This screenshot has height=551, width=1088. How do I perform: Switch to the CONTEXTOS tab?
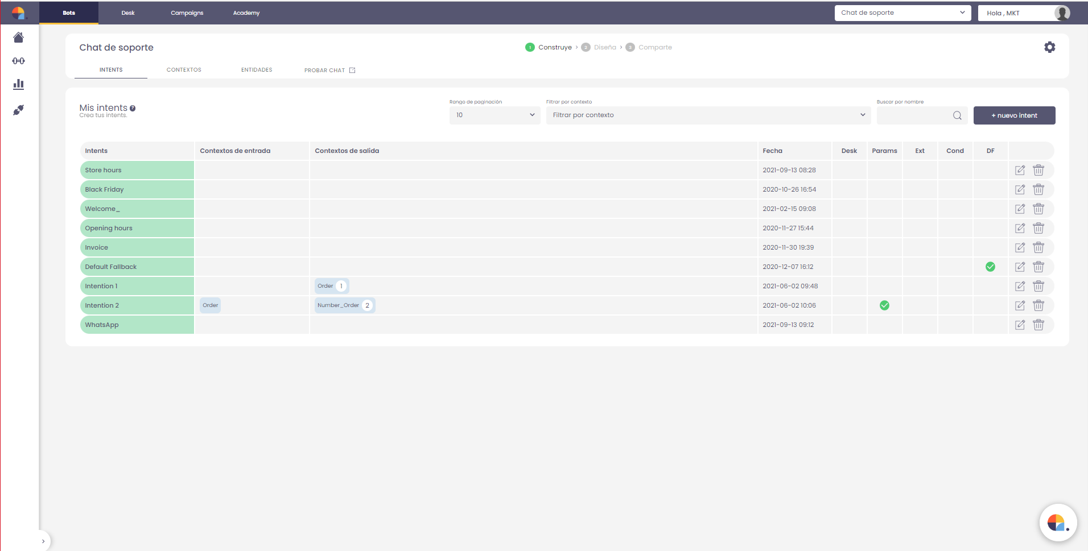184,69
